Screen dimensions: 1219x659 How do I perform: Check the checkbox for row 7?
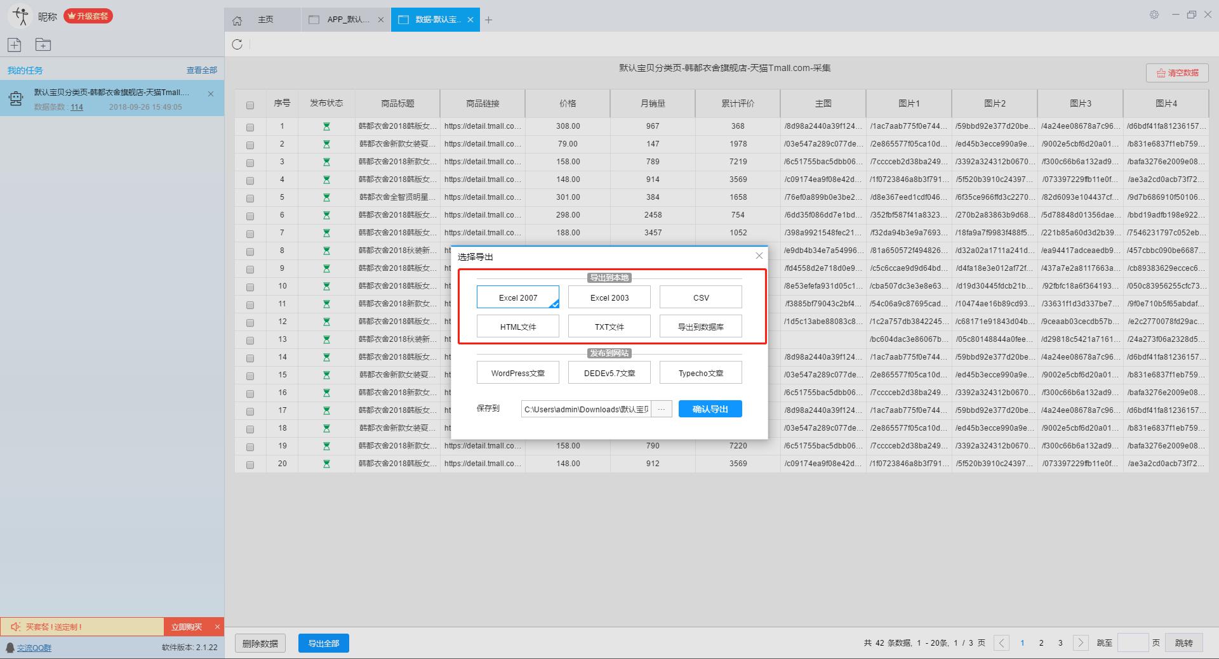[x=250, y=234]
